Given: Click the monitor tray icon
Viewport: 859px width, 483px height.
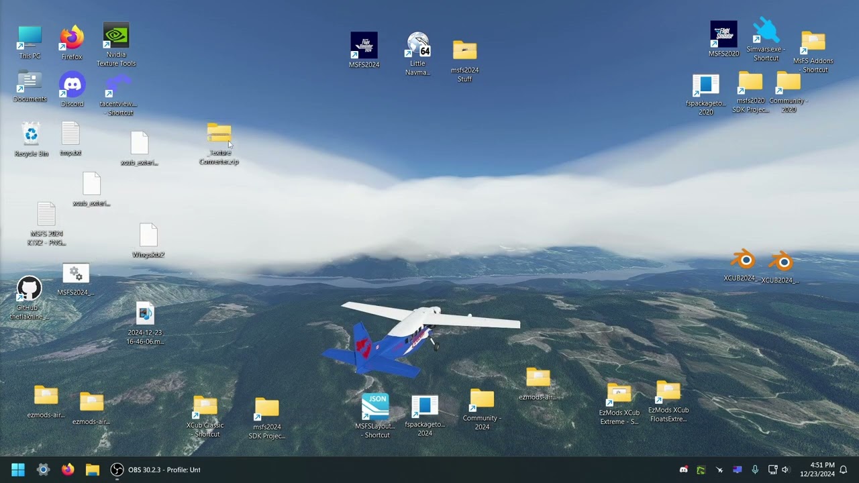Looking at the screenshot, I should pyautogui.click(x=737, y=470).
